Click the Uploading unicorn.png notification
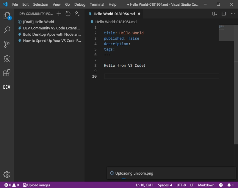This screenshot has height=188, width=238. tap(171, 173)
